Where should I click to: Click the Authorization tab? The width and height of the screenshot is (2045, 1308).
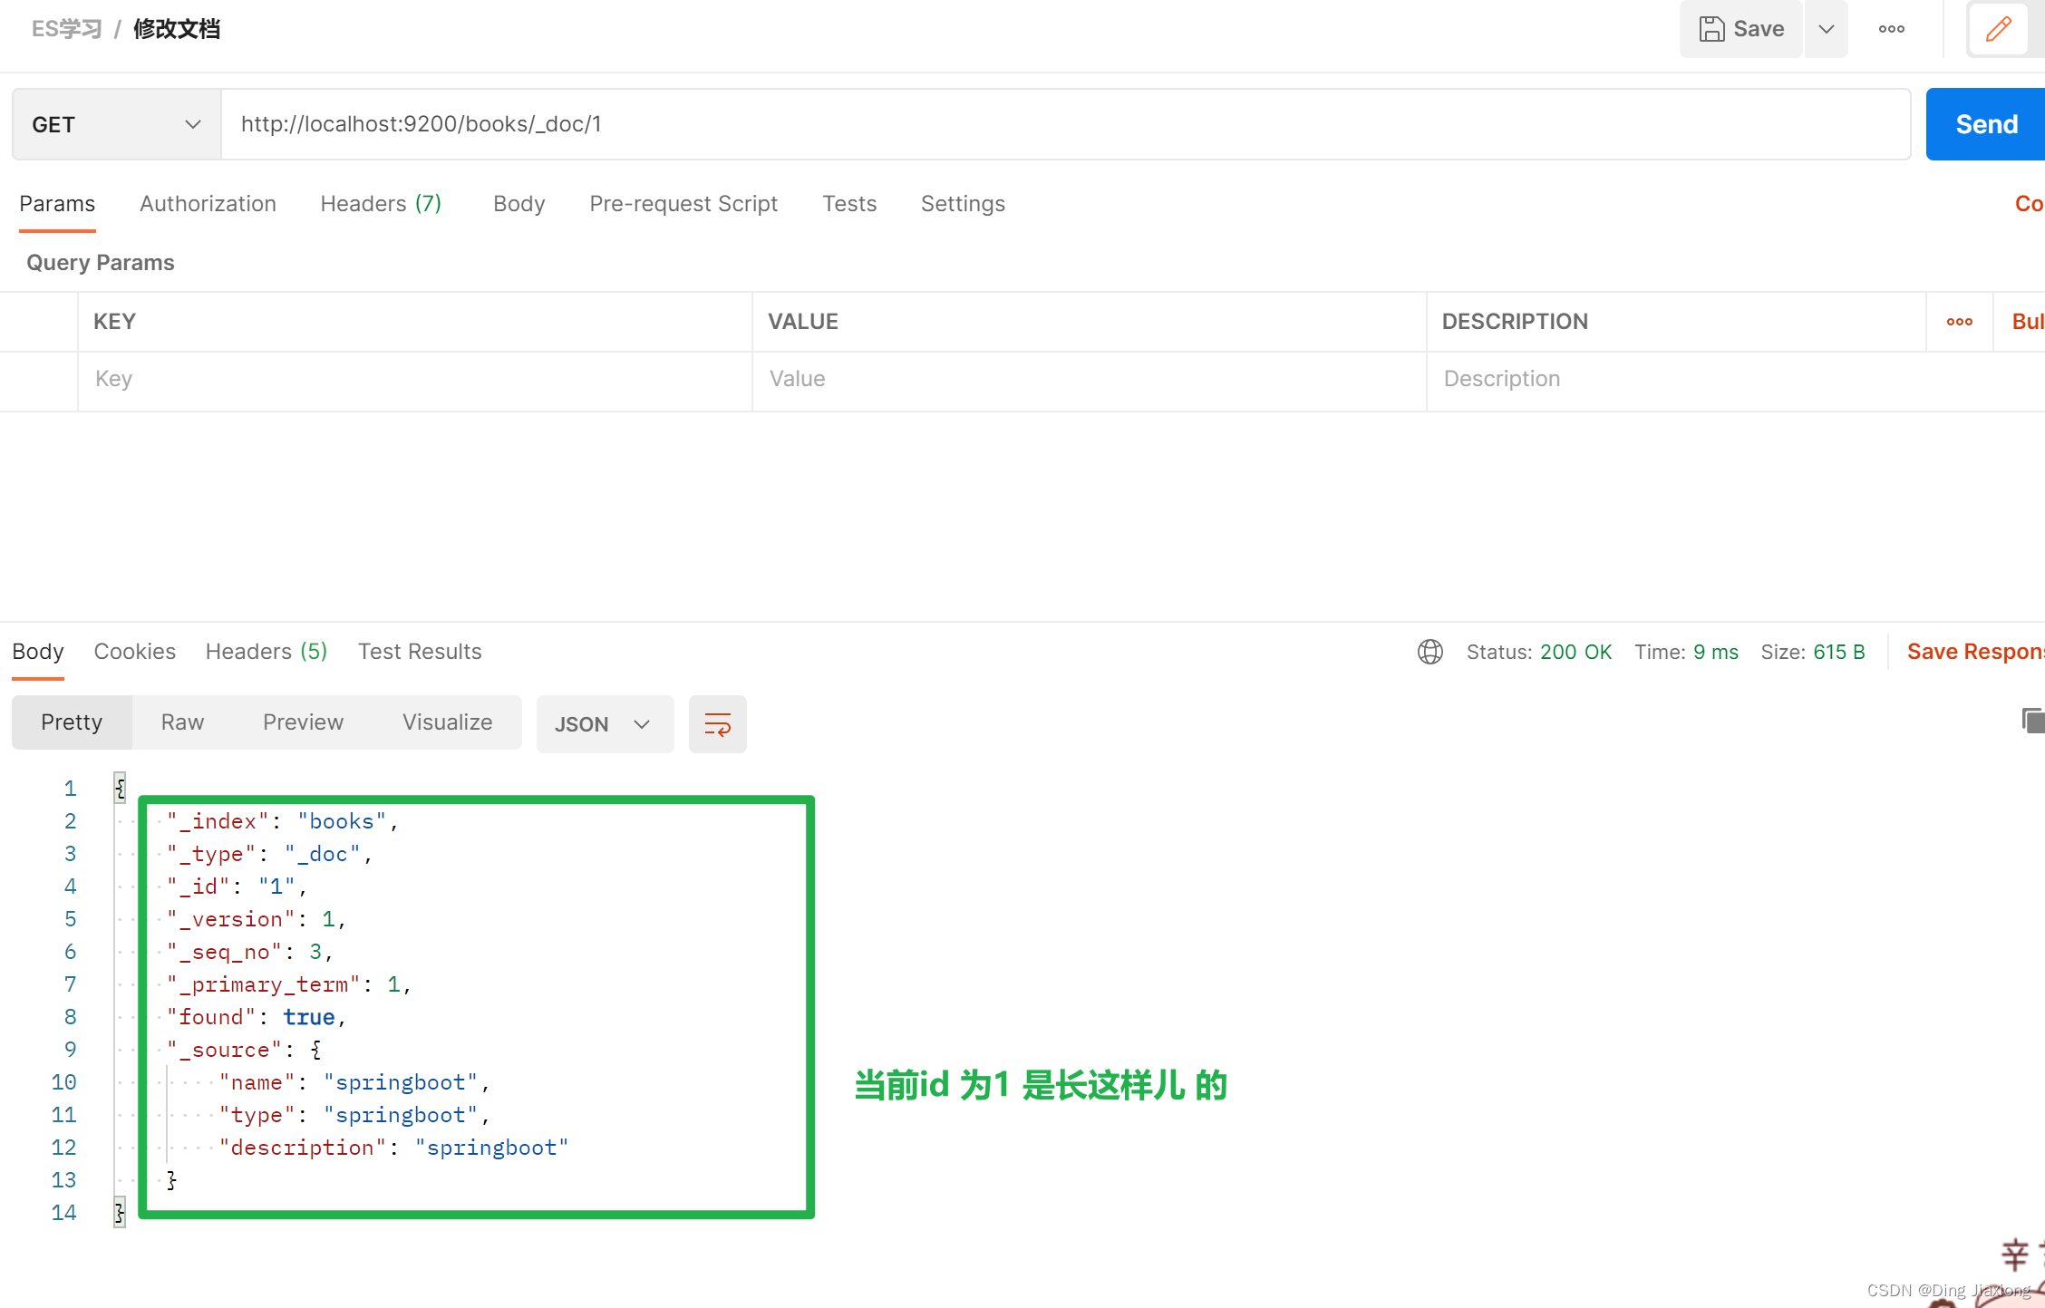pos(208,204)
